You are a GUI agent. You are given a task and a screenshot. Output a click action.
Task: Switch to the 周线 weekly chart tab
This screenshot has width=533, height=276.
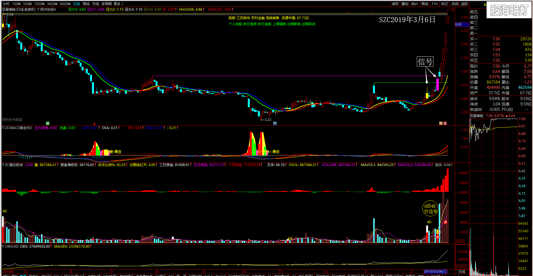point(86,4)
